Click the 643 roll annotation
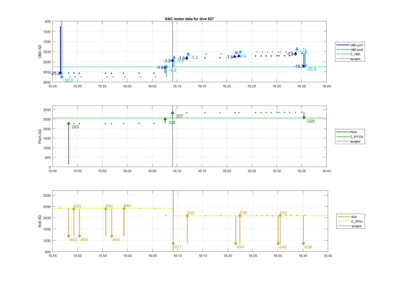The image size is (403, 283). coord(77,206)
